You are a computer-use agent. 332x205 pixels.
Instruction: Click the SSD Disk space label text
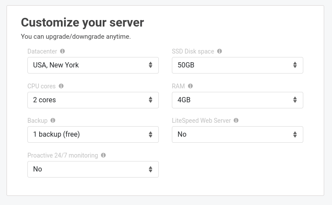click(193, 51)
